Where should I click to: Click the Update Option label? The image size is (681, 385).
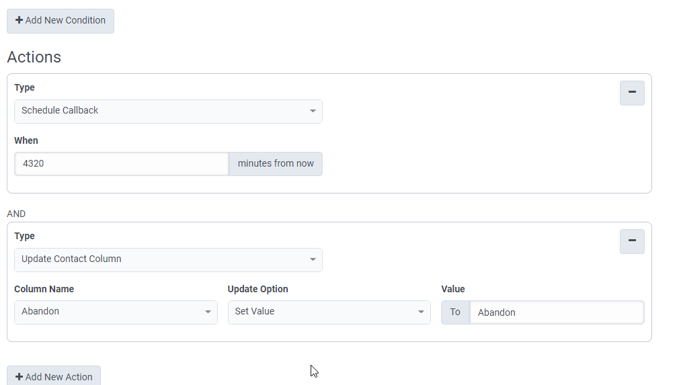[258, 289]
